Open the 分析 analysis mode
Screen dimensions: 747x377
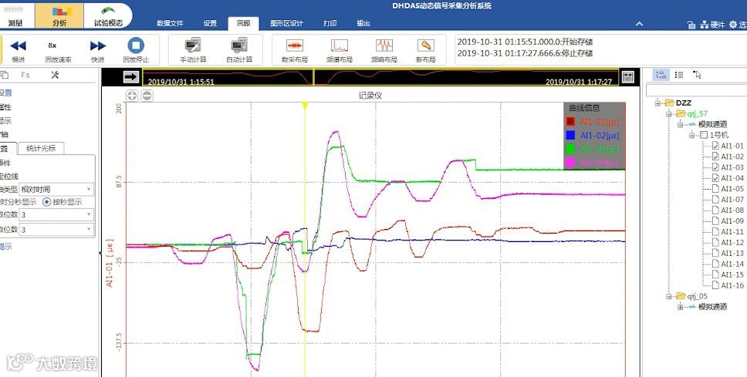(59, 15)
